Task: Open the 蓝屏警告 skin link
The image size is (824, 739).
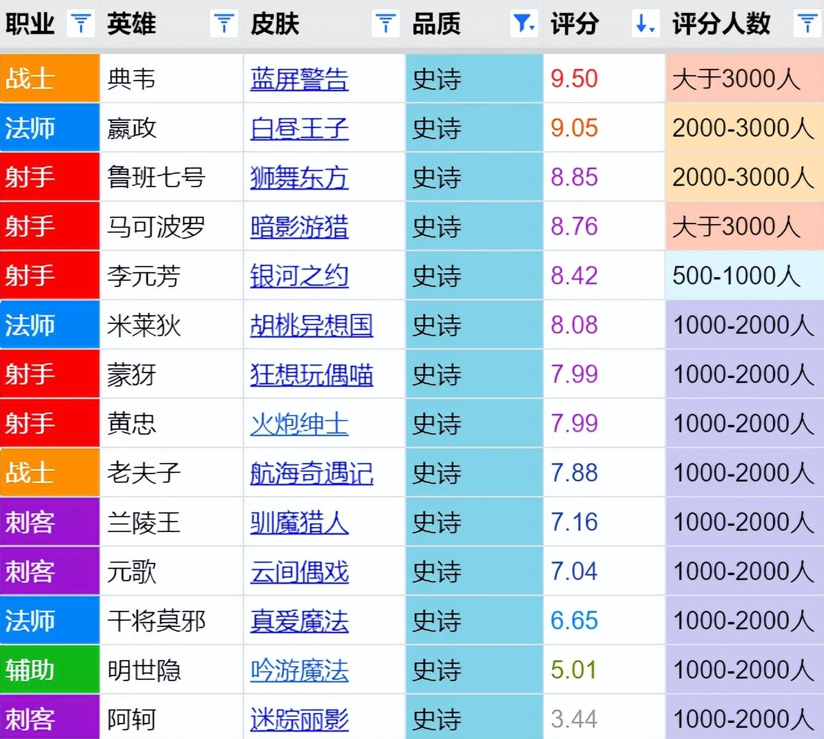Action: click(x=299, y=79)
